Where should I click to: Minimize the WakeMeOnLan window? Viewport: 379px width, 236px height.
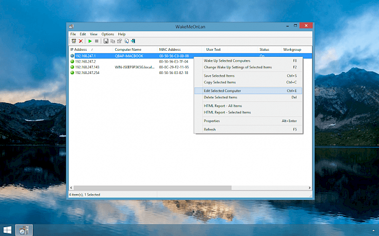288,26
